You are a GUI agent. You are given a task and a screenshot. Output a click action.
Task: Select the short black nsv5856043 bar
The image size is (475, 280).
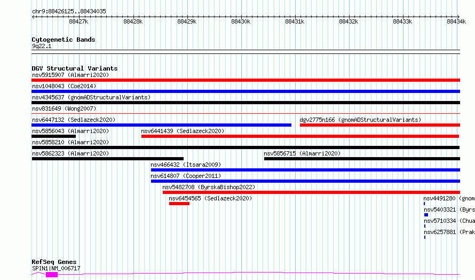pos(53,136)
